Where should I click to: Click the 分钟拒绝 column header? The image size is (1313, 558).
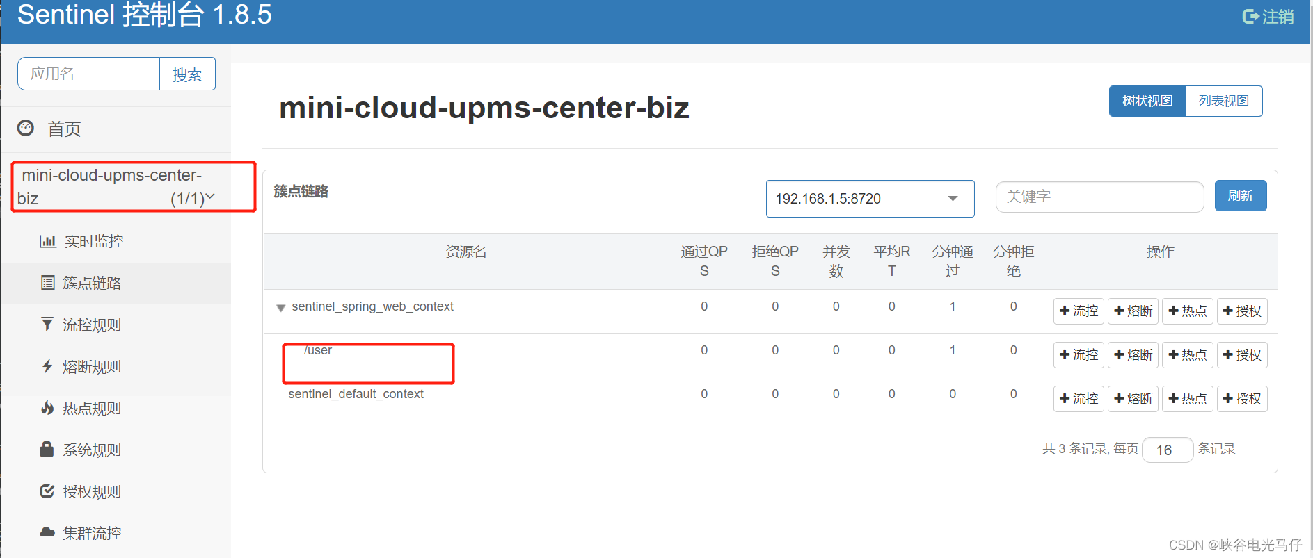(1014, 261)
